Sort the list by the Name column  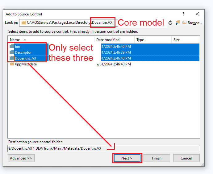tap(51, 40)
